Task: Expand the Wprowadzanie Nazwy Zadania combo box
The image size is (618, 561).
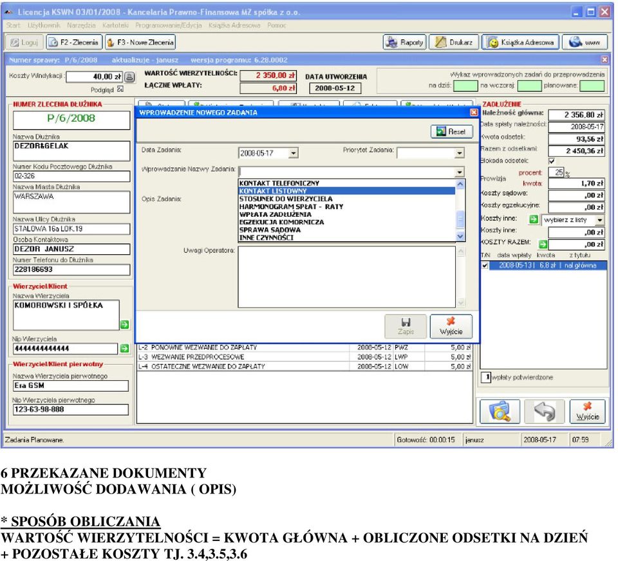Action: point(460,172)
